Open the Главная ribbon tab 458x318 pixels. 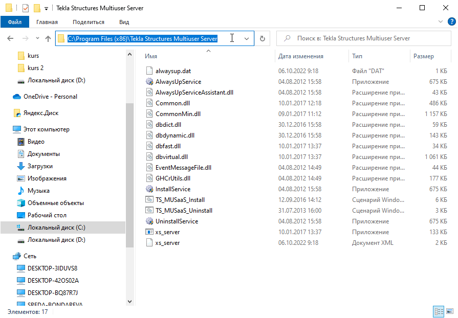pyautogui.click(x=47, y=22)
